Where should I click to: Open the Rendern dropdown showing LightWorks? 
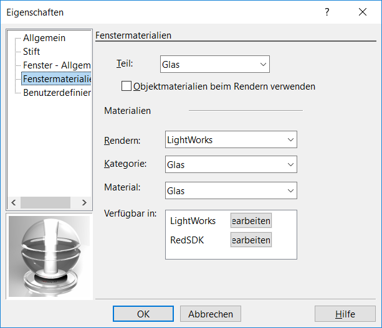tap(231, 139)
